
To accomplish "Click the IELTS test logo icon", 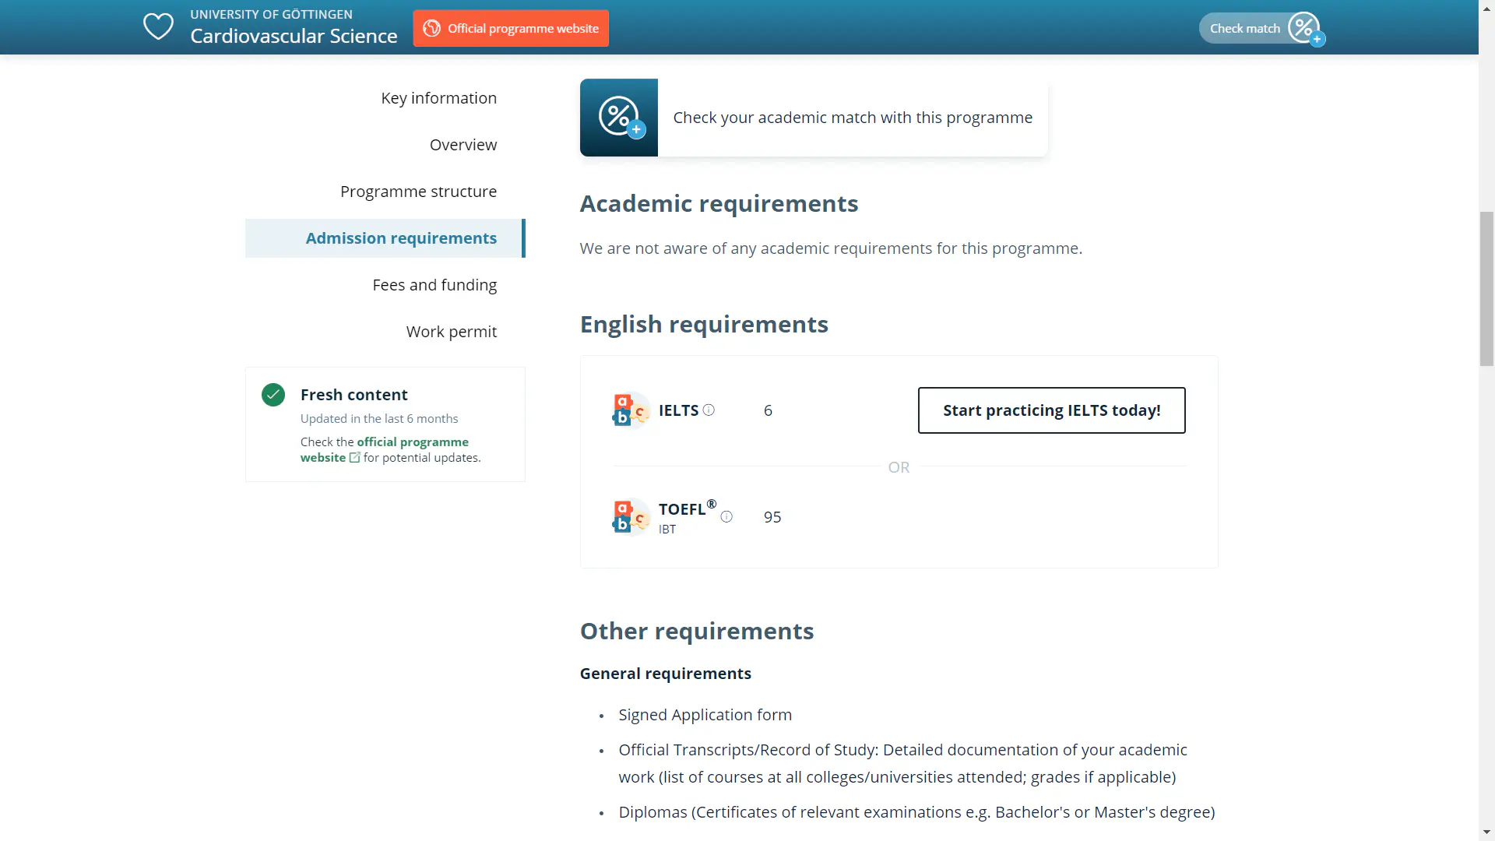I will tap(630, 410).
